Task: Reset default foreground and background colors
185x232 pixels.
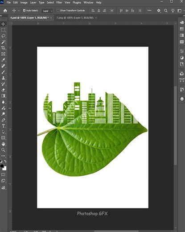Action: tap(1, 161)
